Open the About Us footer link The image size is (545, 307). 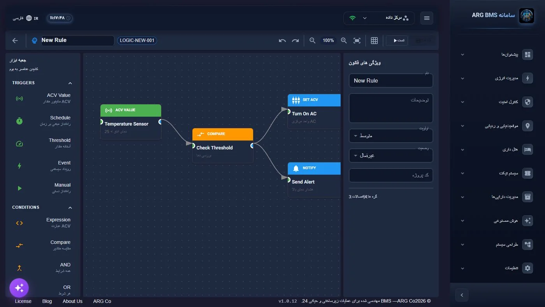[72, 301]
